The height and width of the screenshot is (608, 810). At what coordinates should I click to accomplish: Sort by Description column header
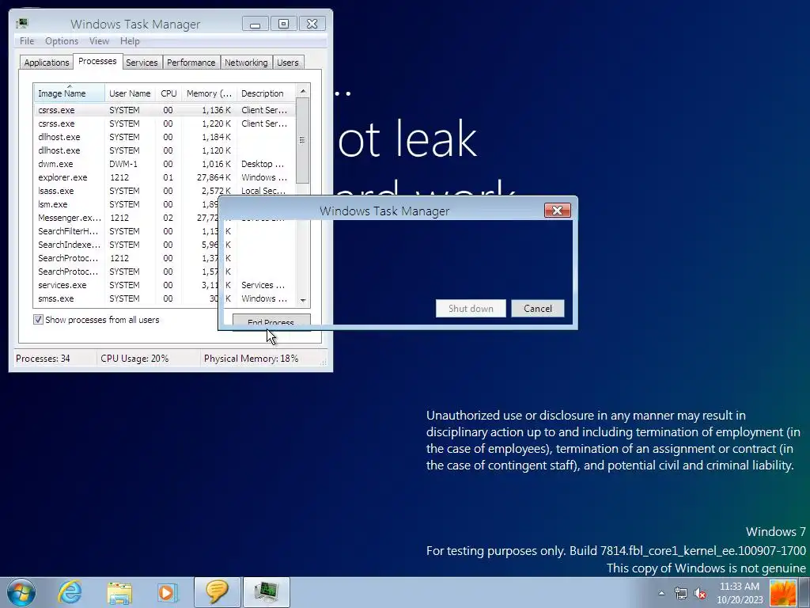(266, 93)
